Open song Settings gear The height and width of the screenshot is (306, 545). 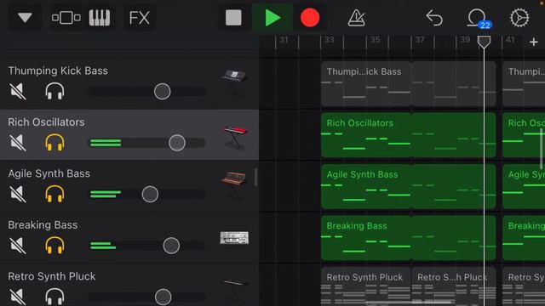(x=519, y=17)
